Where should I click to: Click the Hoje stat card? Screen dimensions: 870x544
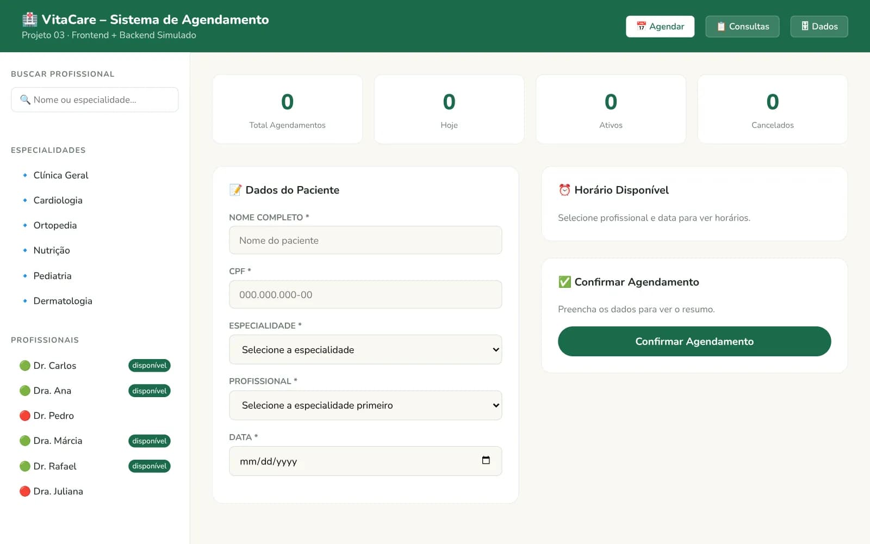449,109
